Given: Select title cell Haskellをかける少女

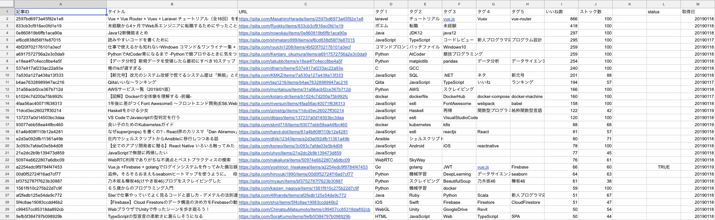Looking at the screenshot, I should point(172,110).
